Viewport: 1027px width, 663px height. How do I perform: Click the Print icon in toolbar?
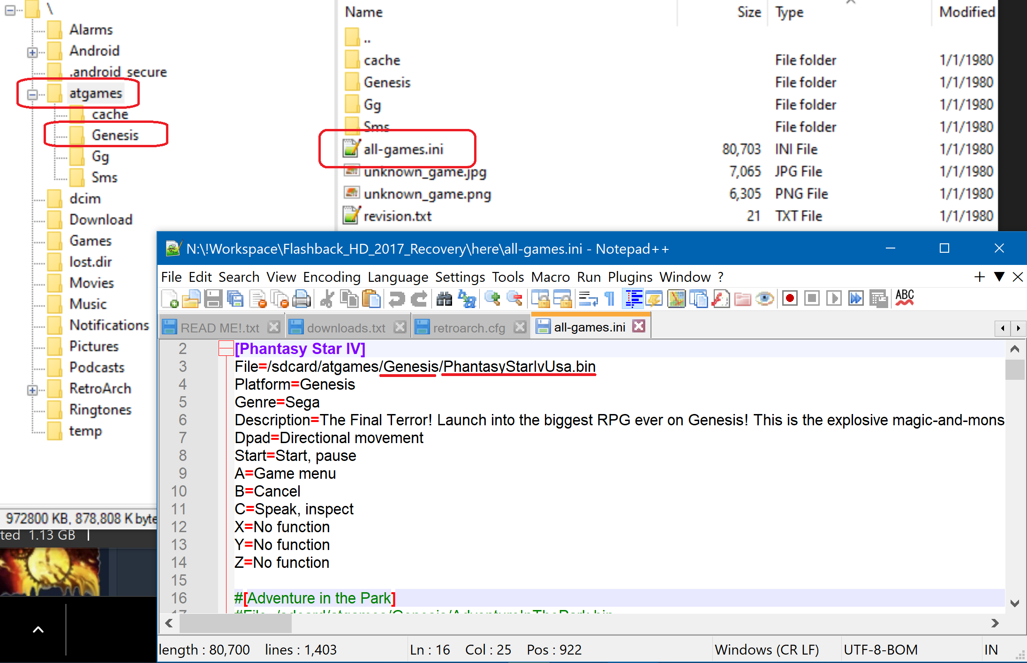[302, 299]
